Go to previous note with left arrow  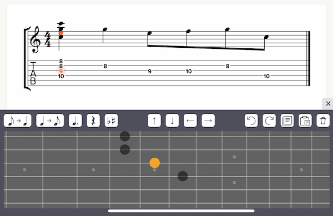(190, 120)
